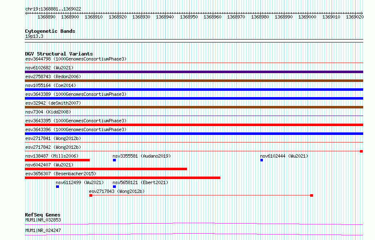Screen dimensions: 375x240
Task: Select the brown esv32942 variant bar
Action: 194,107
